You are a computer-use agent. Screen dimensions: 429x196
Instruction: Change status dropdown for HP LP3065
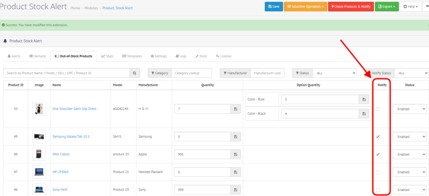410,172
